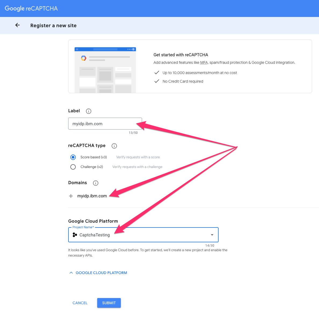Viewport: 319px width, 329px height.
Task: Click the CANCEL button
Action: click(80, 303)
